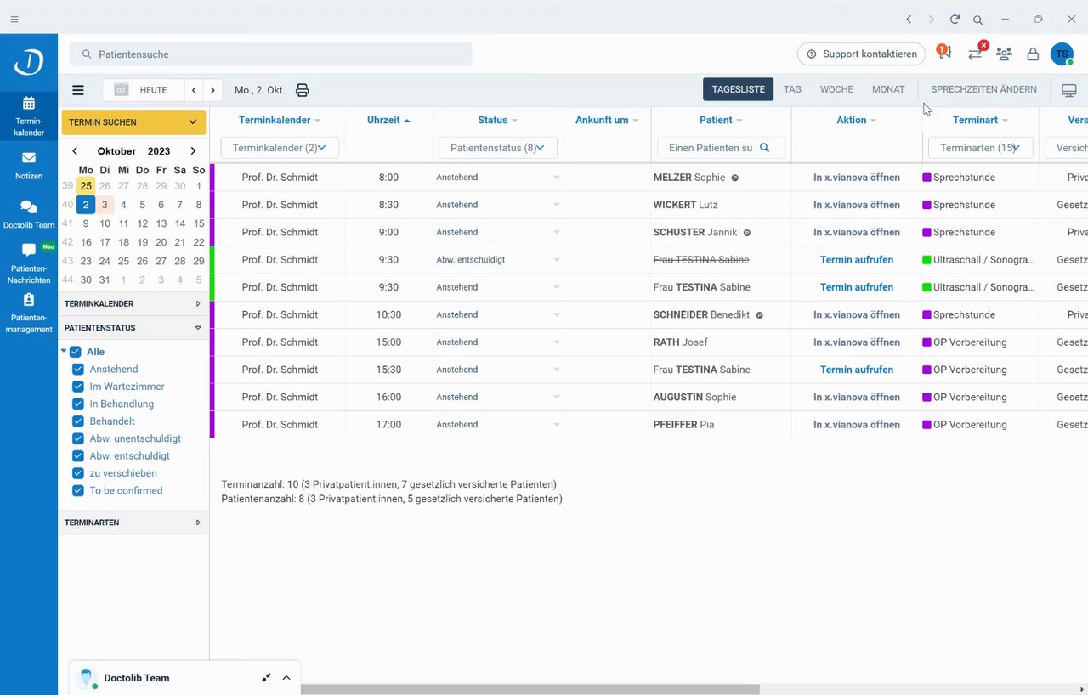The image size is (1088, 695).
Task: Click the megaphone notifications icon
Action: coord(943,52)
